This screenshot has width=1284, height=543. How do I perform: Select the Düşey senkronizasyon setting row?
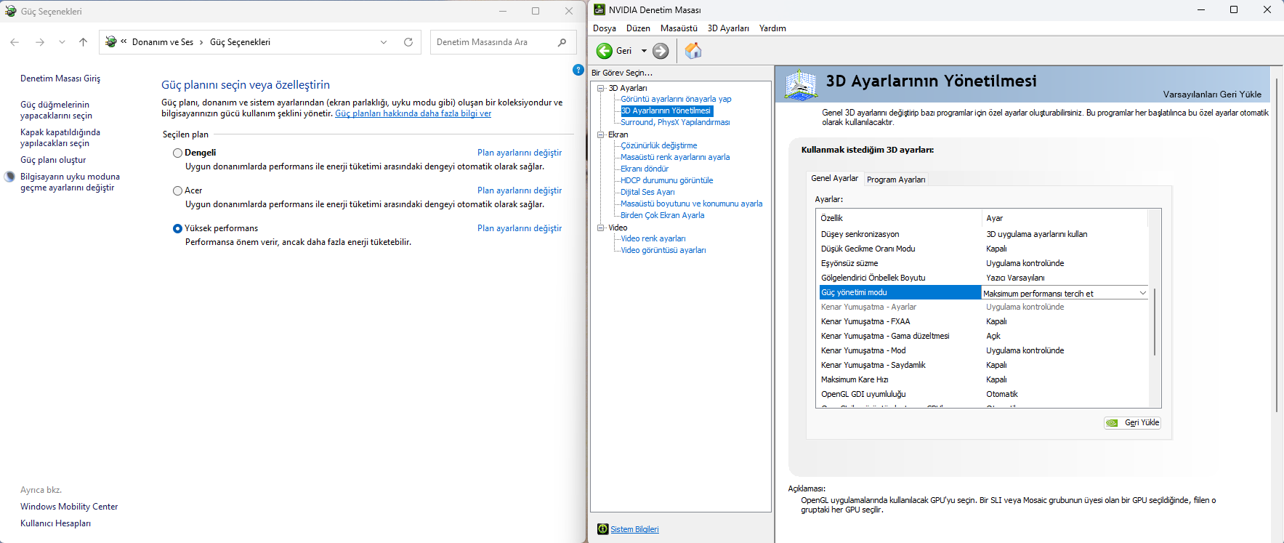983,234
